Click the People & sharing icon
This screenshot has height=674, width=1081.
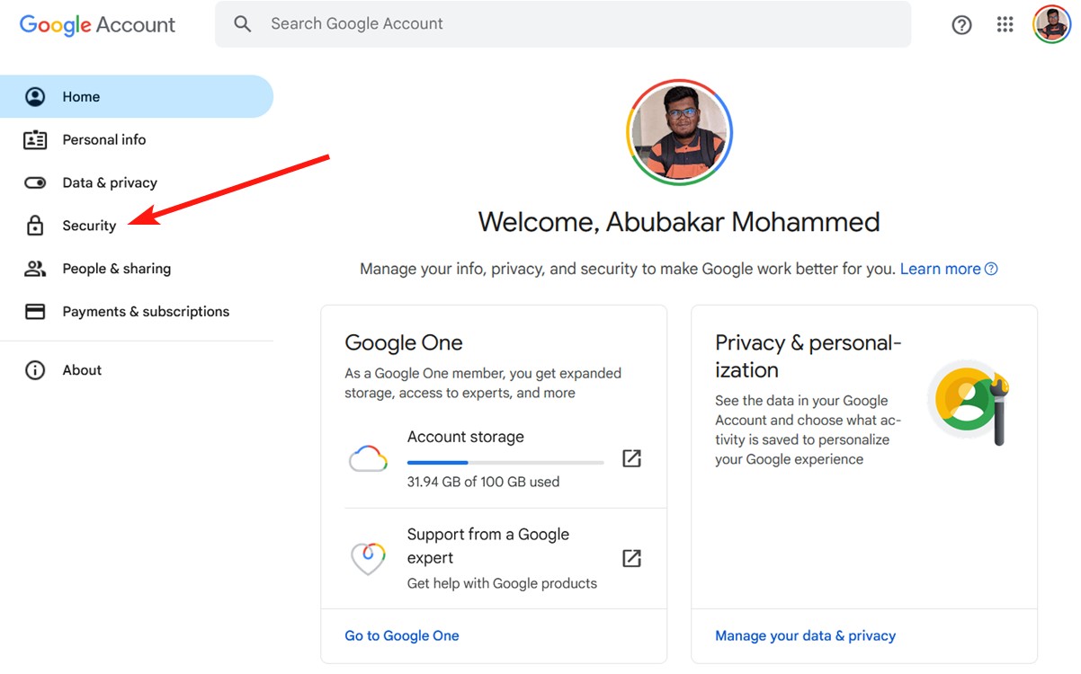point(34,268)
